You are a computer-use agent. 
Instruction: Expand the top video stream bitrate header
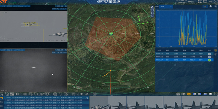(15, 5)
